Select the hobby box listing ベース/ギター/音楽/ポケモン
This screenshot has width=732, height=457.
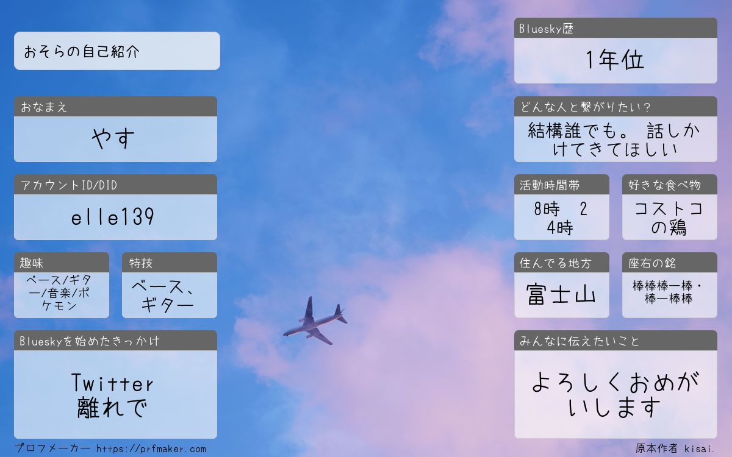pos(62,294)
